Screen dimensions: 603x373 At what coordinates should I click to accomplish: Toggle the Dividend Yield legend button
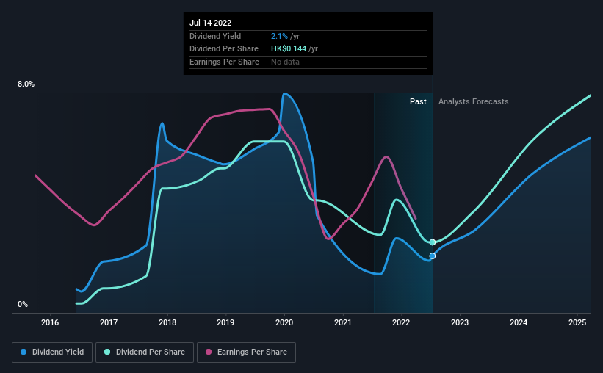[x=52, y=352]
